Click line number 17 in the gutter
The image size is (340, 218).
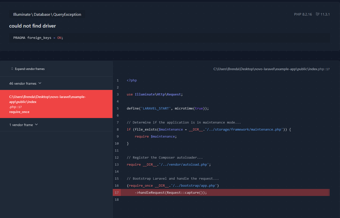coord(117,192)
